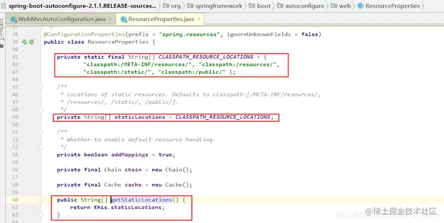Image resolution: width=444 pixels, height=223 pixels.
Task: Click the 'Whether to enable default' comment
Action: point(138,140)
